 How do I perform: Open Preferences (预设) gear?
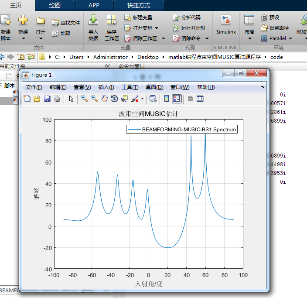[x=270, y=17]
